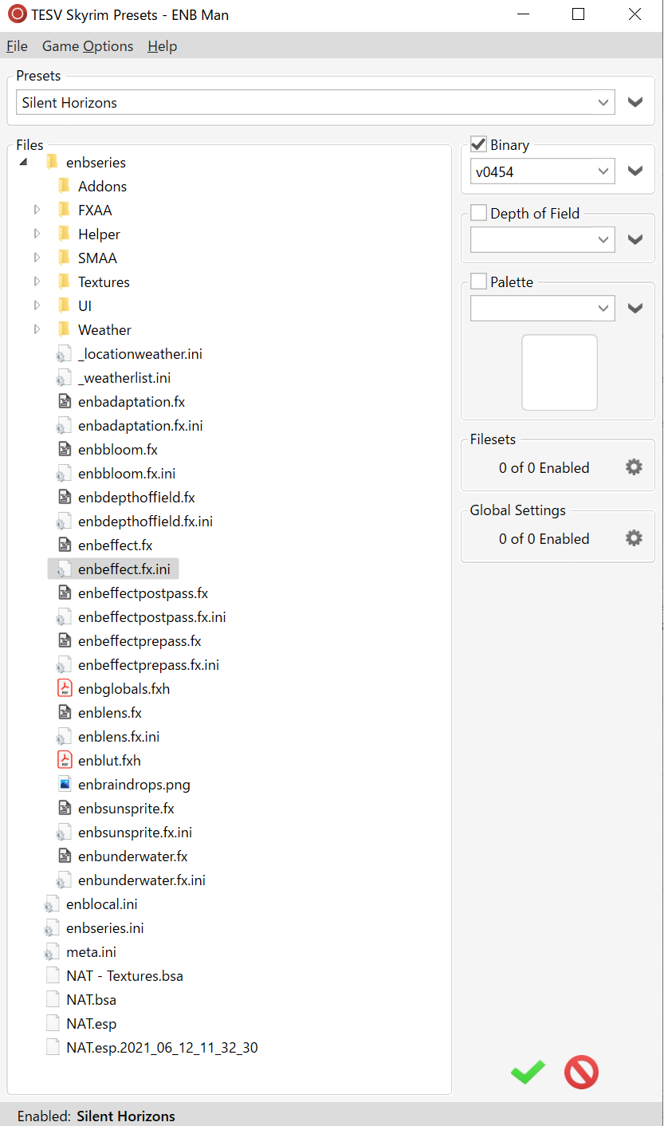The width and height of the screenshot is (664, 1126).
Task: Open the Depth of Field dropdown
Action: pyautogui.click(x=542, y=239)
